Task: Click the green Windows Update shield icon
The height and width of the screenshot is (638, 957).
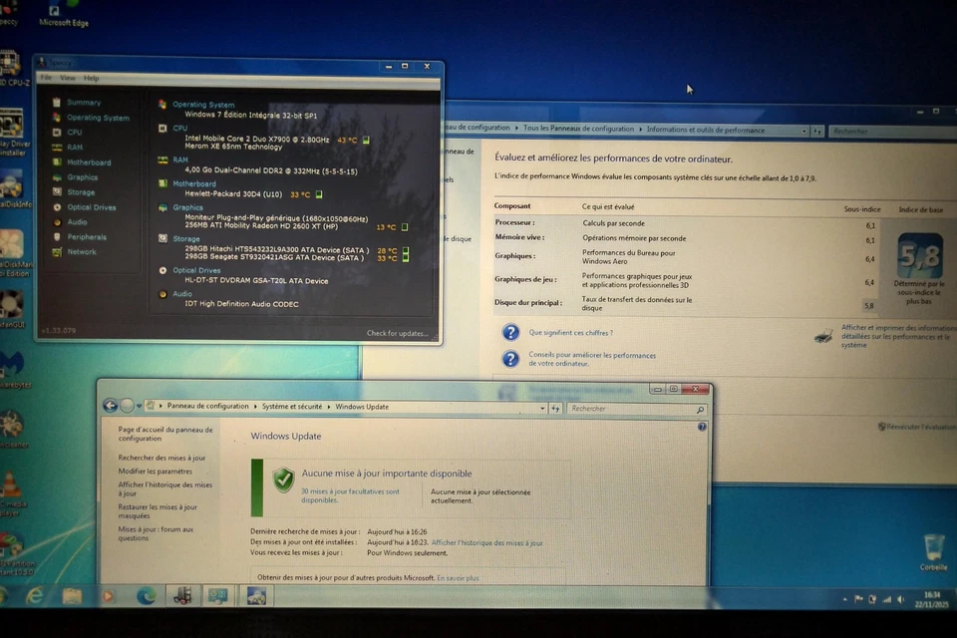Action: 284,481
